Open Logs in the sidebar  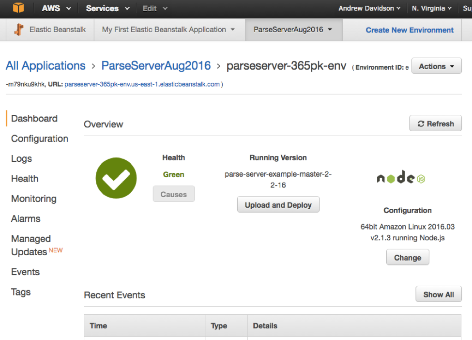tap(21, 158)
